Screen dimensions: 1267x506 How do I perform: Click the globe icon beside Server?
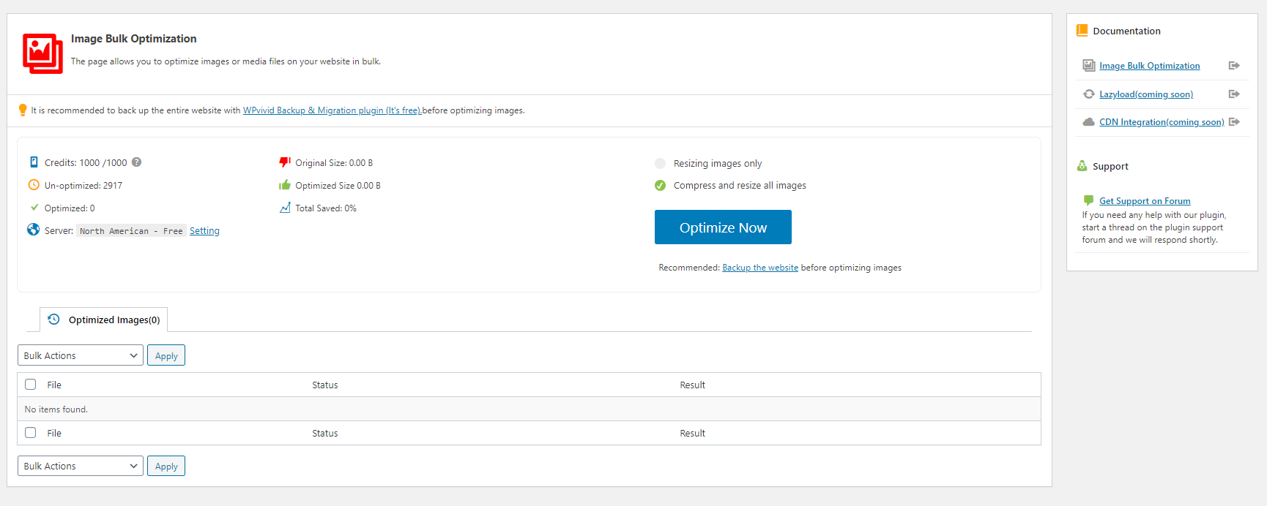point(33,230)
